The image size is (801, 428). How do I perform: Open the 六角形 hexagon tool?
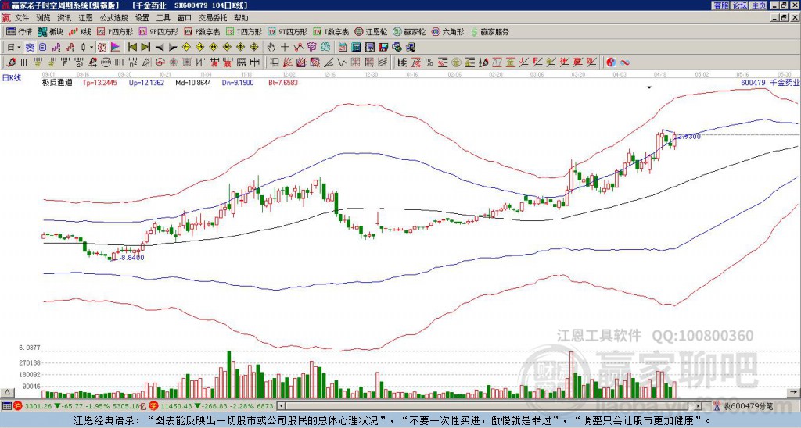448,31
